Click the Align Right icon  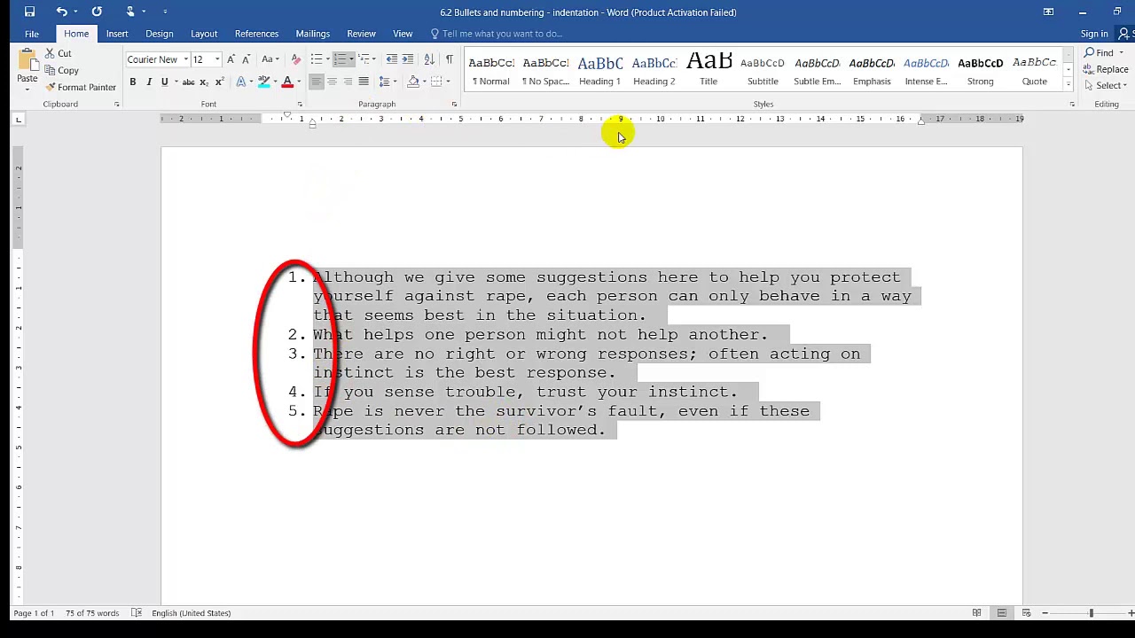348,82
